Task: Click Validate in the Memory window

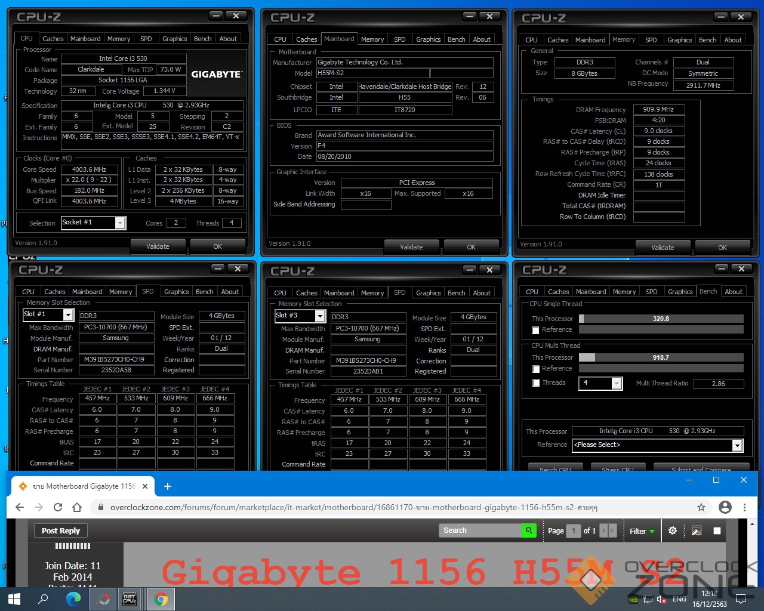Action: click(x=663, y=248)
